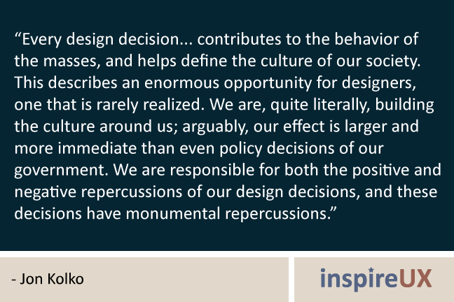Viewport: 454px width, 302px height.
Task: Click the text "enormous opportunity for designers"
Action: [x=280, y=83]
